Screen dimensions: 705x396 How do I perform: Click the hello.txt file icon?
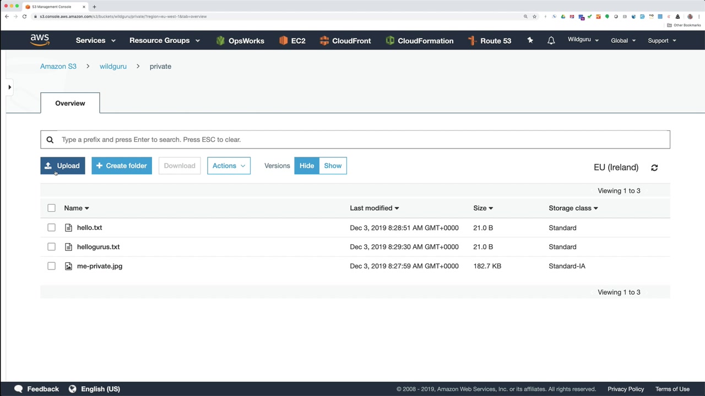pyautogui.click(x=68, y=228)
